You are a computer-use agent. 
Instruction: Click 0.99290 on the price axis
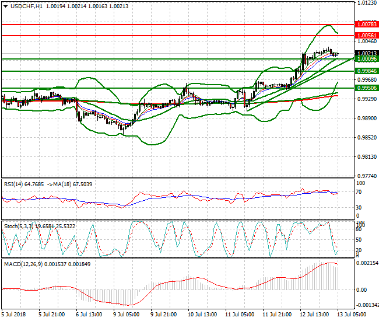coord(367,99)
